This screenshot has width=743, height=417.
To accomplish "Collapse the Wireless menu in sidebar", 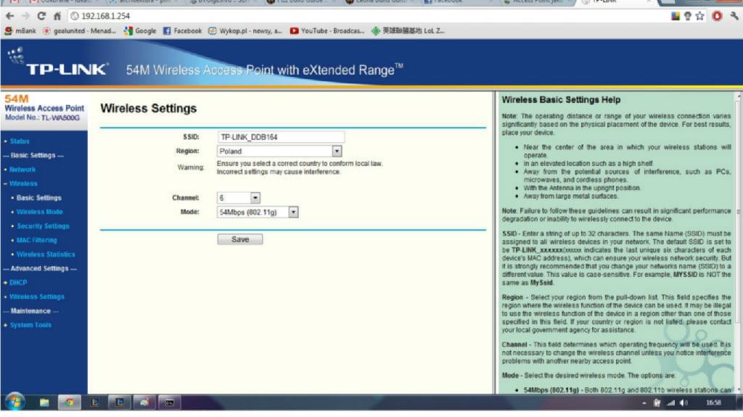I will coord(23,183).
